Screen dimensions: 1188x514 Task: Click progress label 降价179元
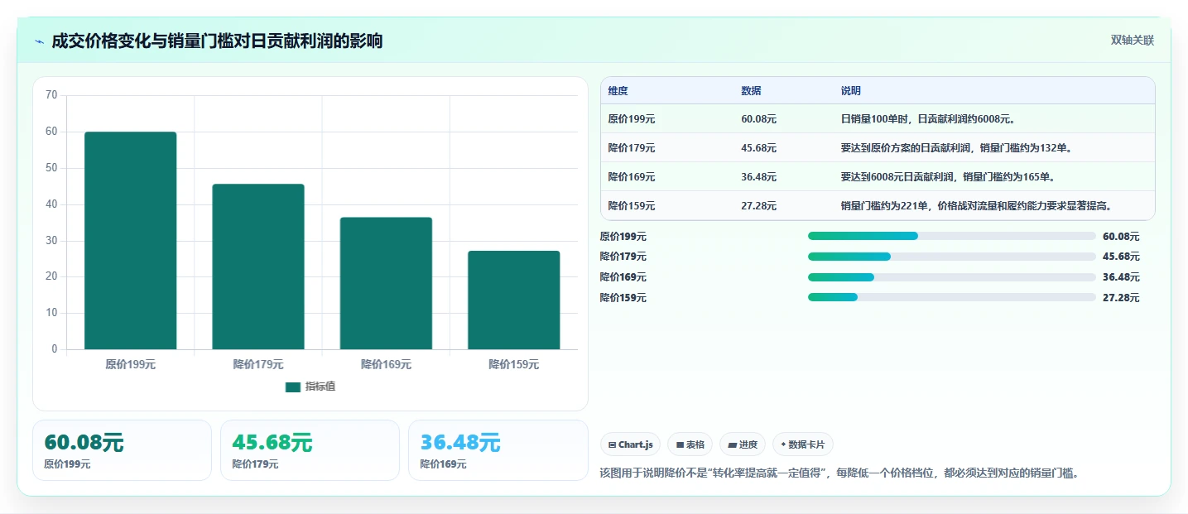(x=623, y=257)
